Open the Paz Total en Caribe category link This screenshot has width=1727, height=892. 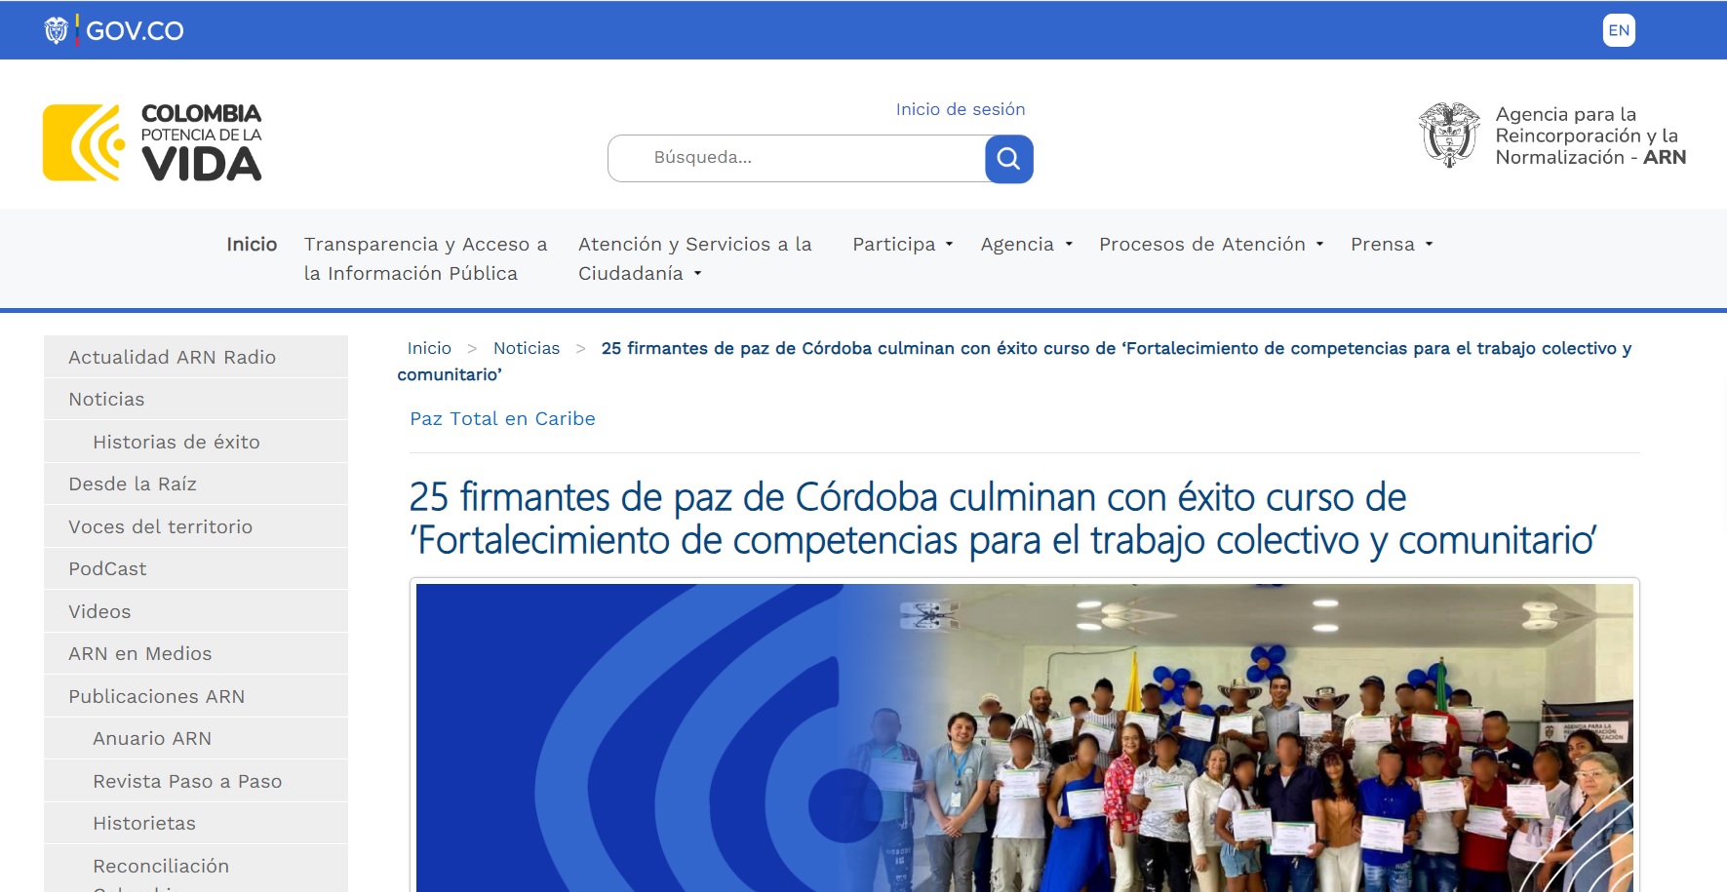(502, 418)
